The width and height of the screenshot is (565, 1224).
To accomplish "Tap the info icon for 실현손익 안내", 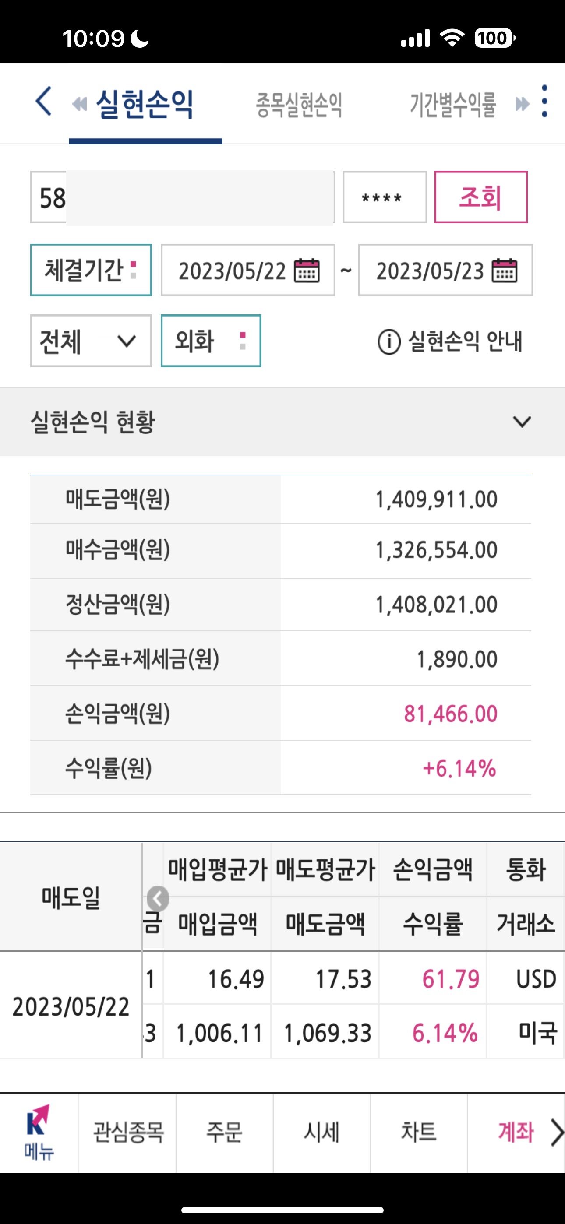I will [x=389, y=341].
